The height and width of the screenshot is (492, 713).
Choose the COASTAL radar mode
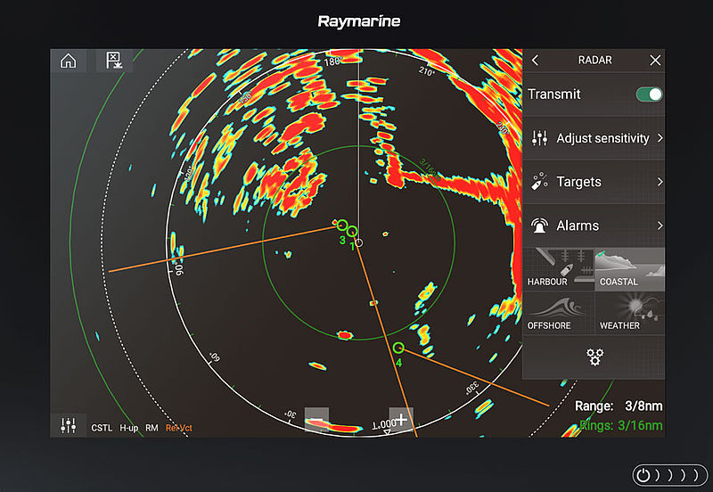tap(629, 269)
